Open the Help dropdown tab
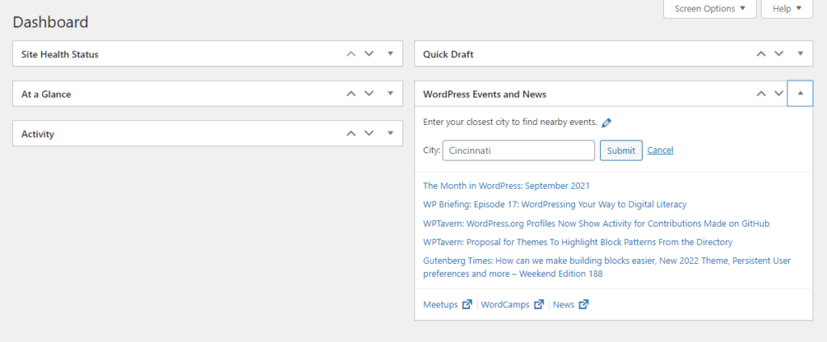Image resolution: width=827 pixels, height=342 pixels. coord(787,8)
